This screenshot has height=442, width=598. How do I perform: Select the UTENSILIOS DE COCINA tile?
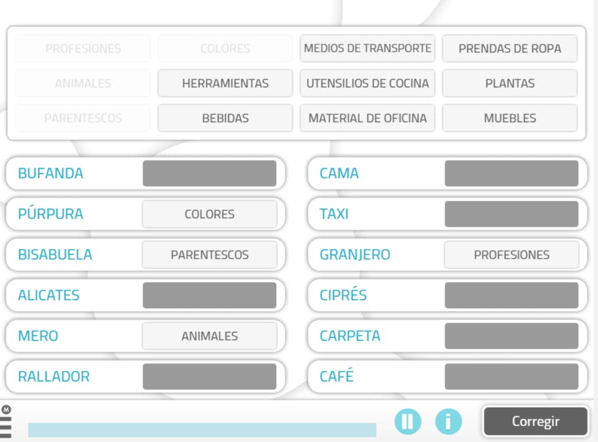click(x=368, y=83)
